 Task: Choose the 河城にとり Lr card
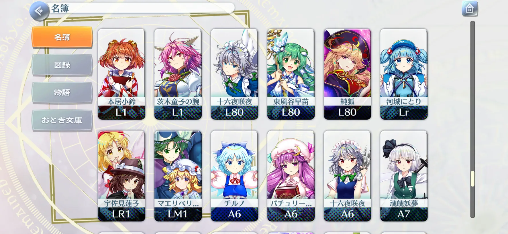[x=404, y=74]
